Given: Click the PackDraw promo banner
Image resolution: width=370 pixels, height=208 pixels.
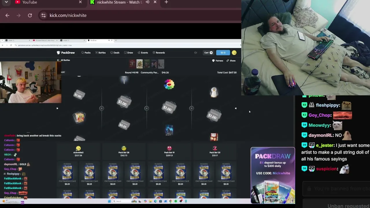Looking at the screenshot, I should pyautogui.click(x=273, y=176).
